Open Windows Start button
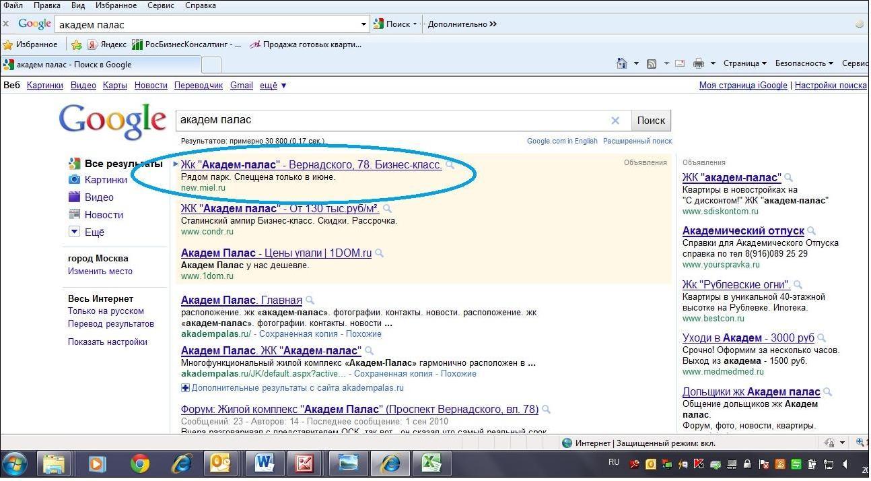The height and width of the screenshot is (481, 871). pos(15,464)
